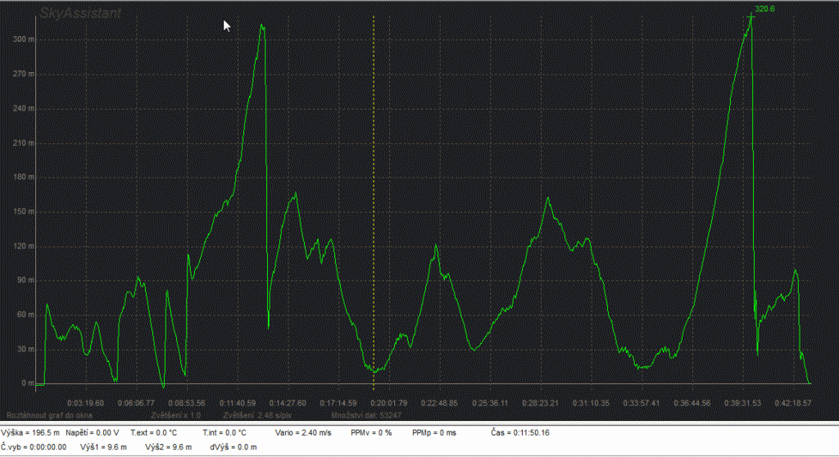Click the "Výška = 196.5 m" status readout

[31, 432]
